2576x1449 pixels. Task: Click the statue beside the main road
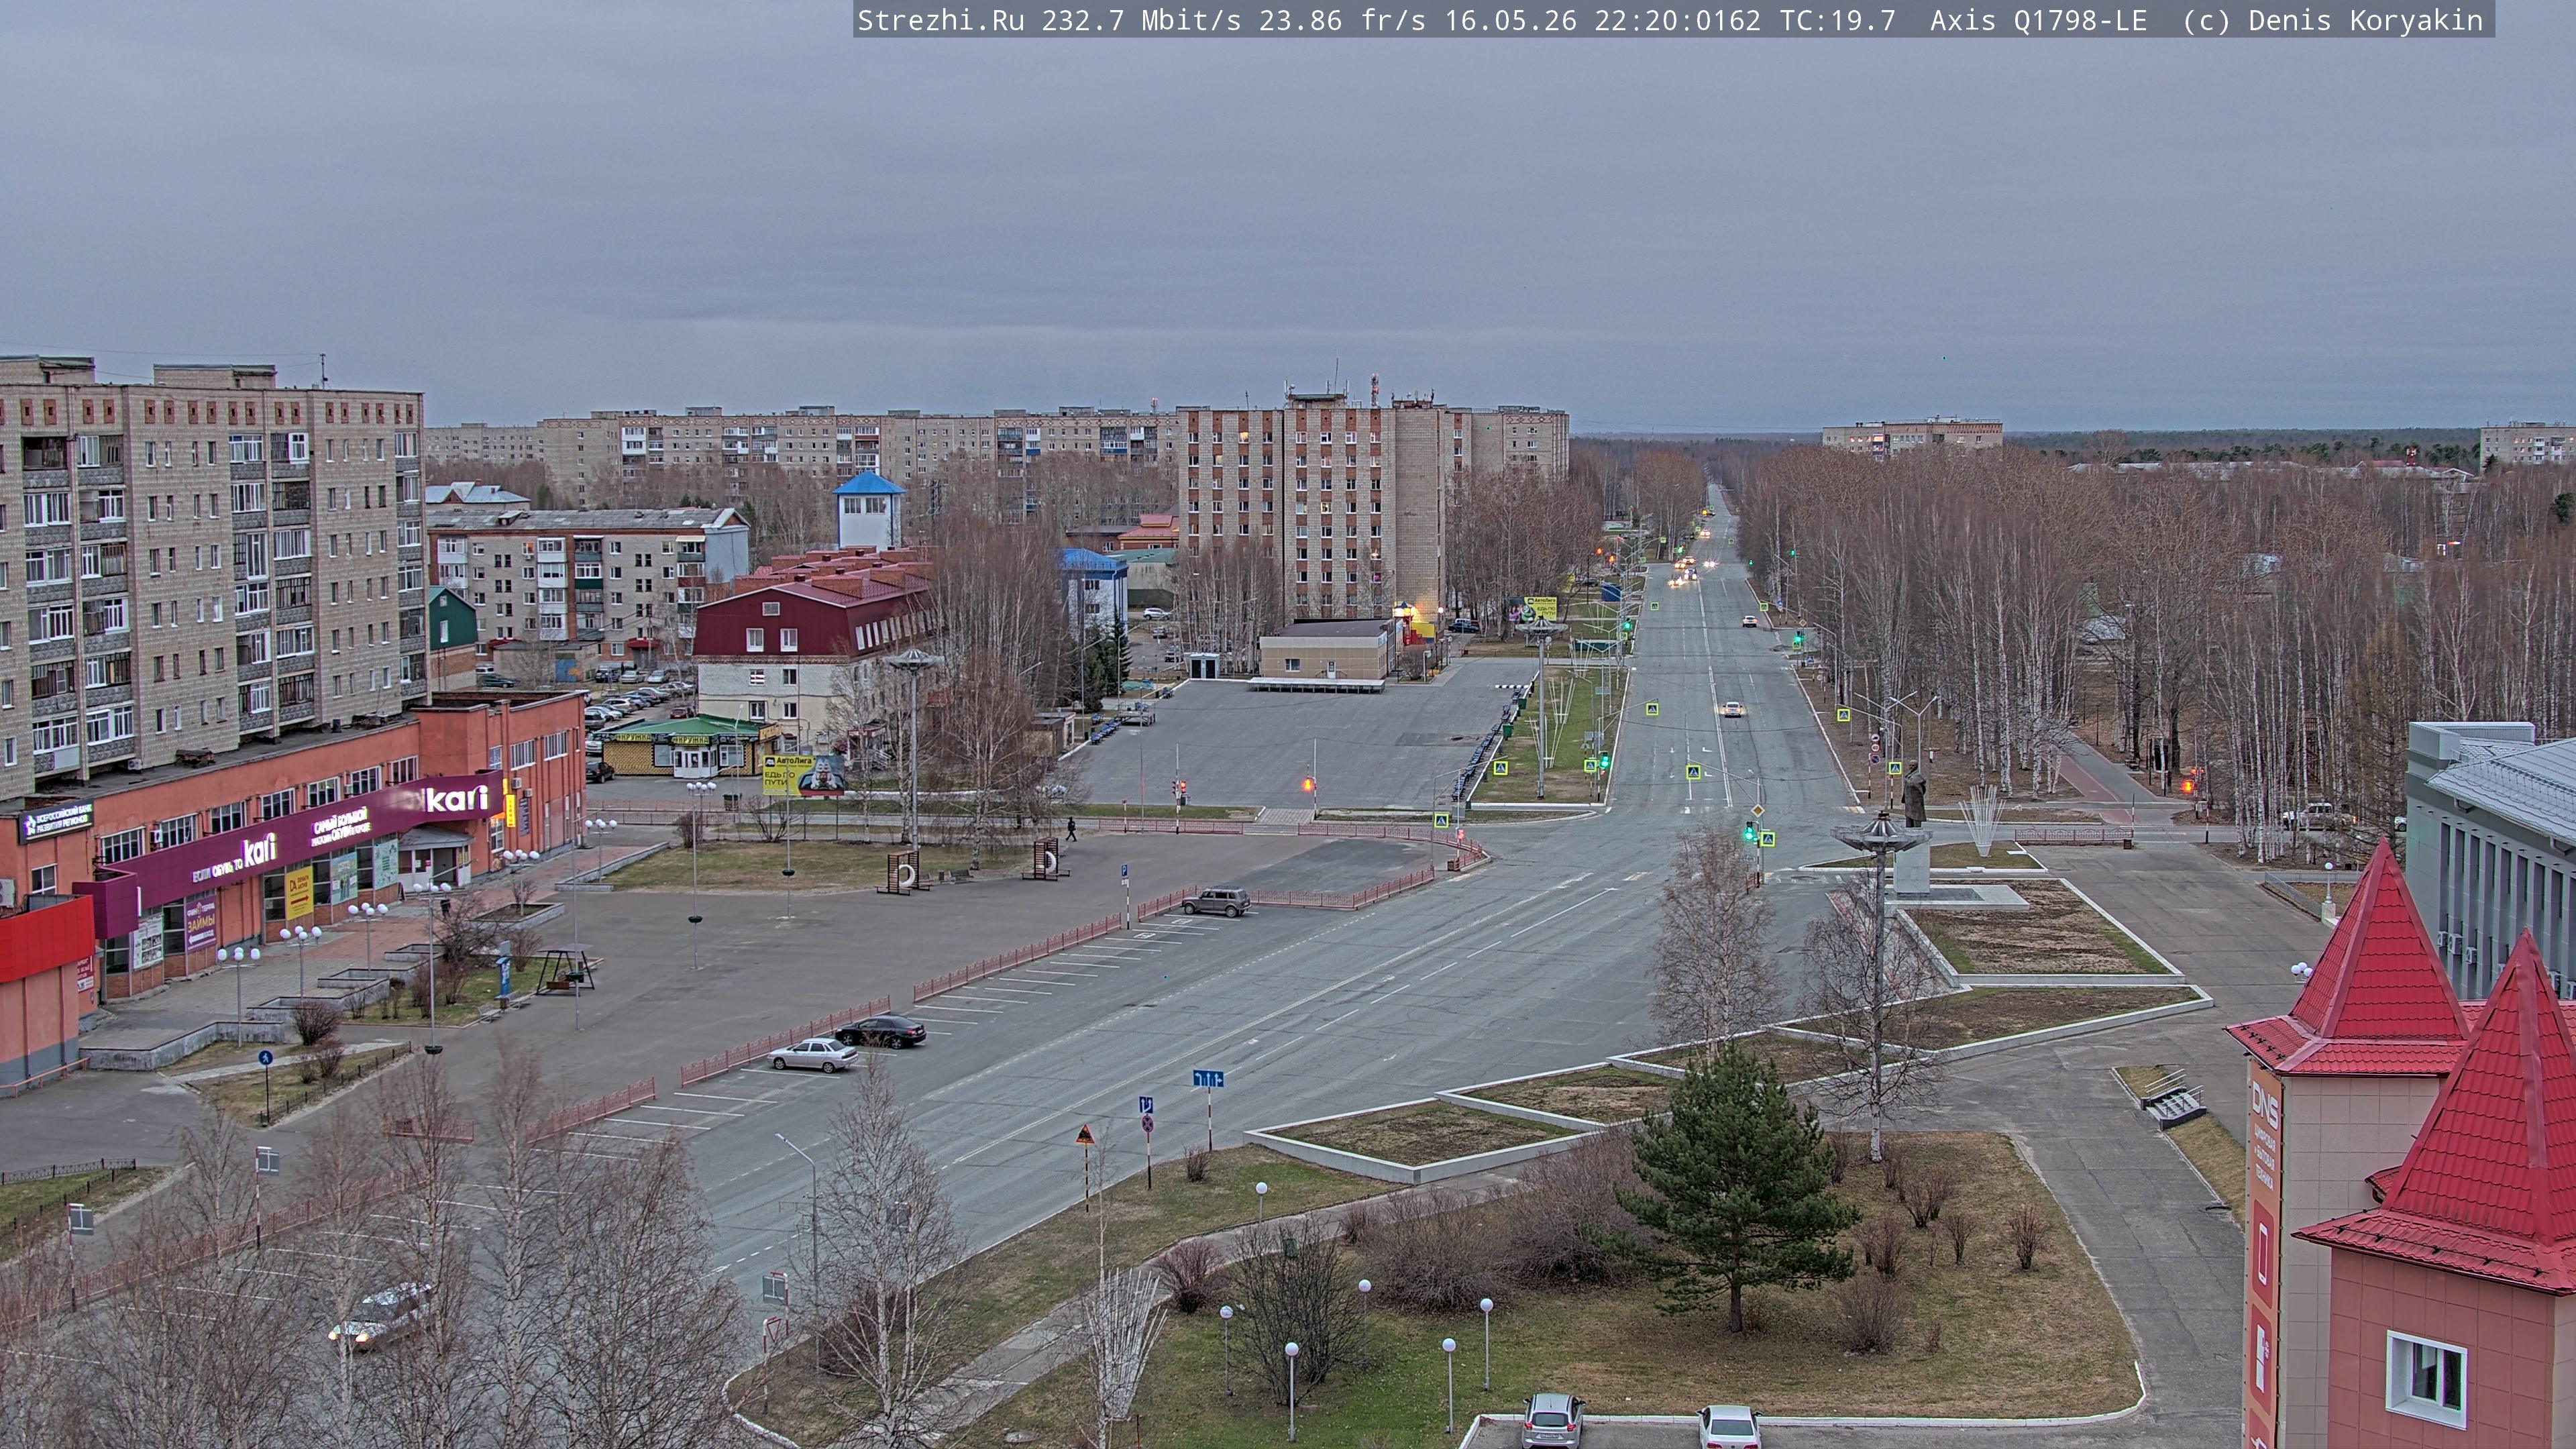(1913, 795)
